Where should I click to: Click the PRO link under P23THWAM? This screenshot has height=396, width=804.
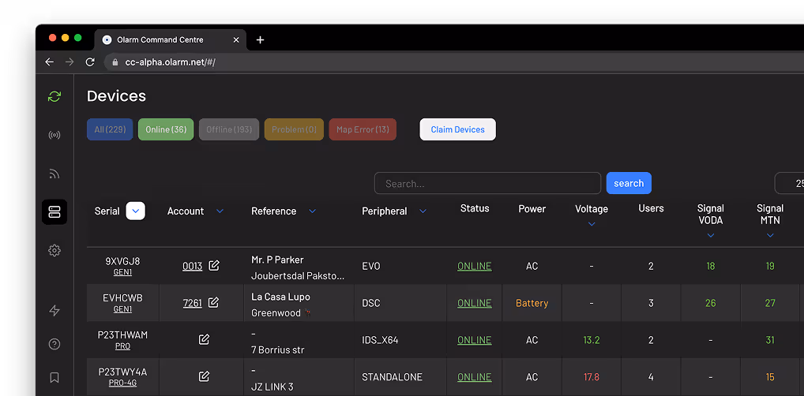(122, 346)
